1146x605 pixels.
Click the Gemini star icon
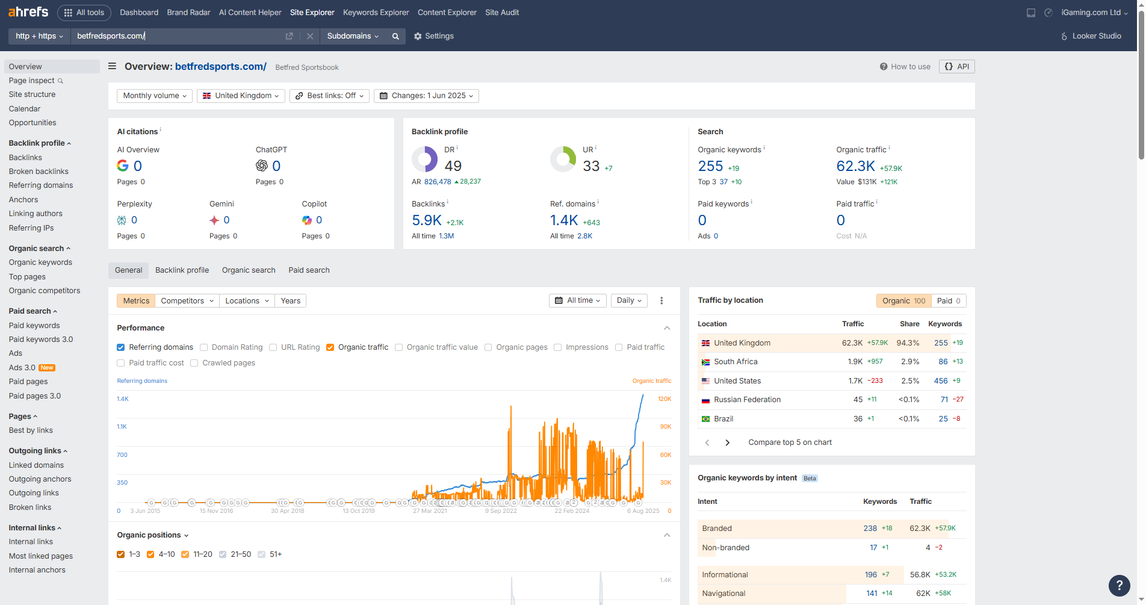tap(214, 220)
